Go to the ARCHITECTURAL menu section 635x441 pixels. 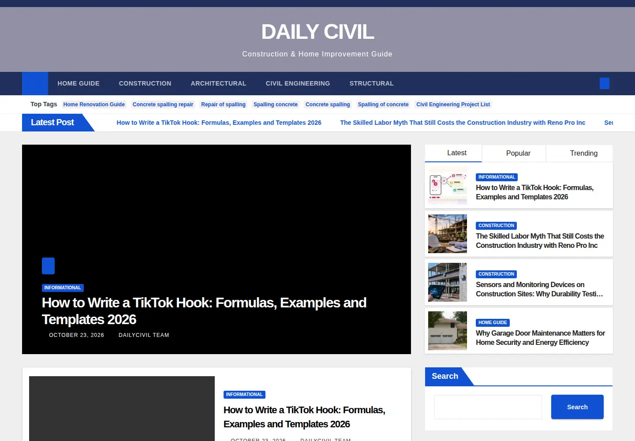219,83
